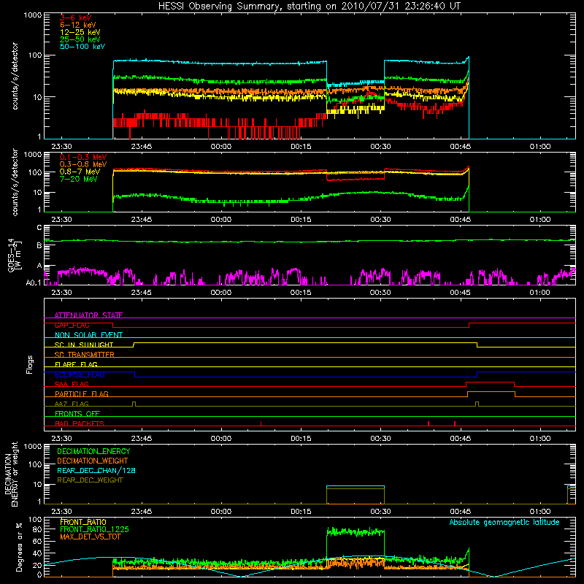Viewport: 584px width, 584px height.
Task: Select the SC_IN_SUNLIGHT flag label
Action: 84,345
